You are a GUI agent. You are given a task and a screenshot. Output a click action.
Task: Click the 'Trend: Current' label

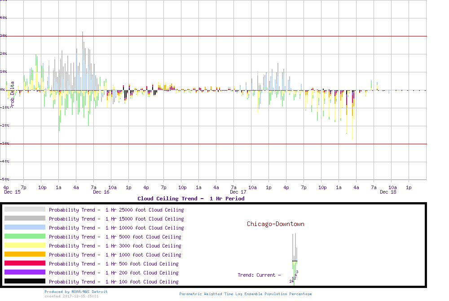click(x=259, y=275)
